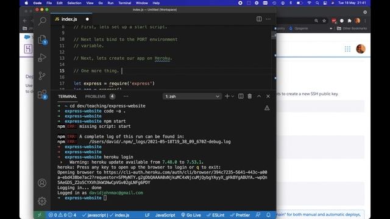The image size is (390, 219).
Task: Switch to the TERMINAL panel tab
Action: pyautogui.click(x=68, y=96)
